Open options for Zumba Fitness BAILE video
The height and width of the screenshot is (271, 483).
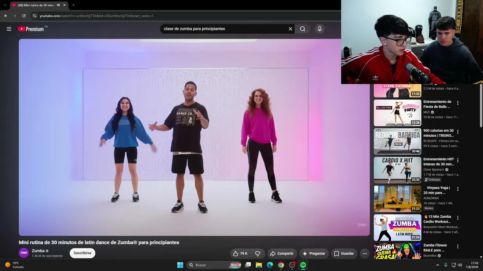tap(458, 247)
